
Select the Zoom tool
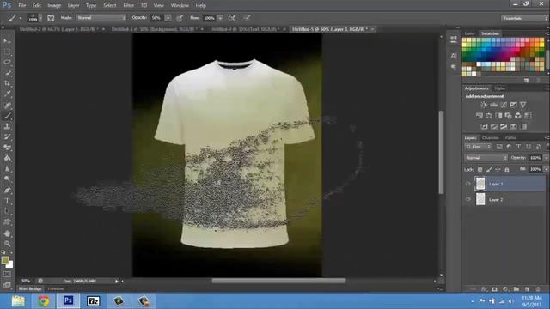[x=7, y=244]
